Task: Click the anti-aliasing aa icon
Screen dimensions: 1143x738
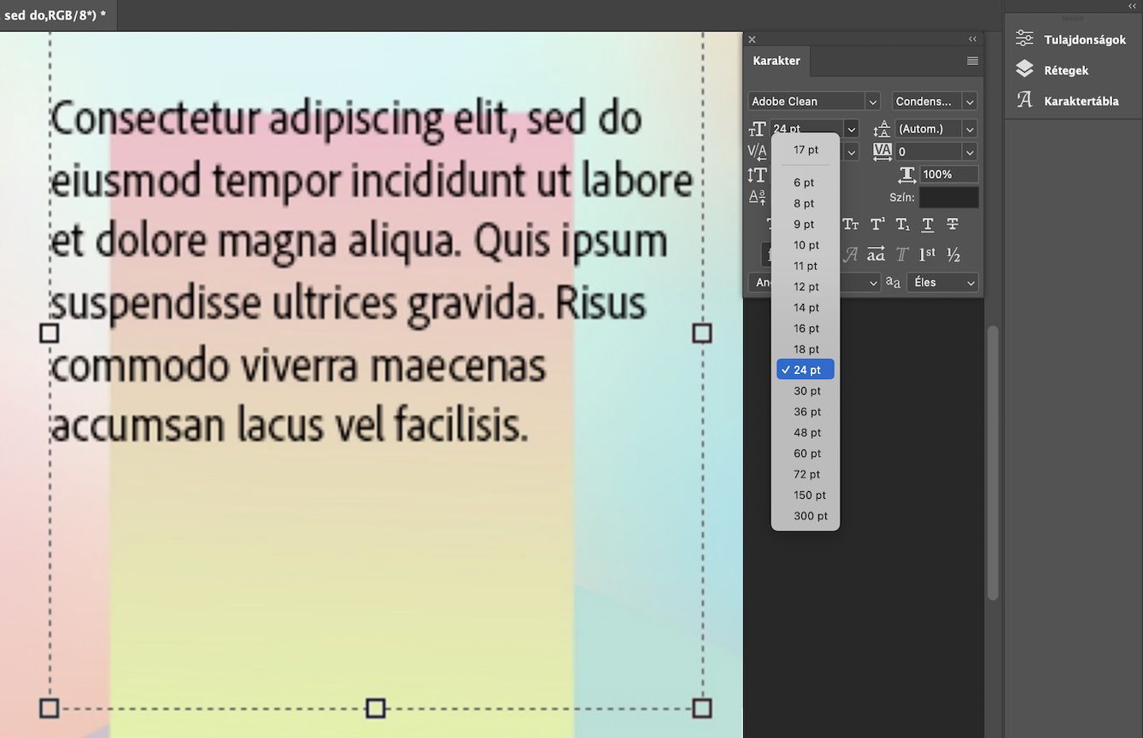Action: coord(893,282)
